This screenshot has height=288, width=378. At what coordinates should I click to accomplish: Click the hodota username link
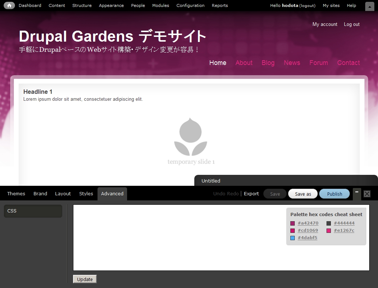(290, 5)
